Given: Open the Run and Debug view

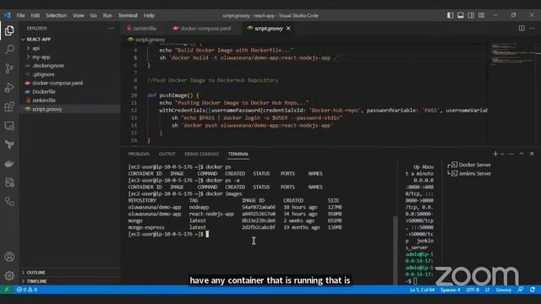Looking at the screenshot, I should (9, 88).
